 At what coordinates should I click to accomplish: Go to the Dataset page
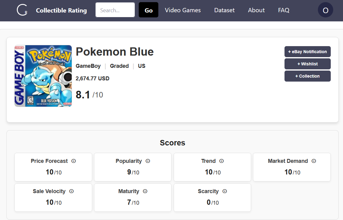tap(224, 10)
